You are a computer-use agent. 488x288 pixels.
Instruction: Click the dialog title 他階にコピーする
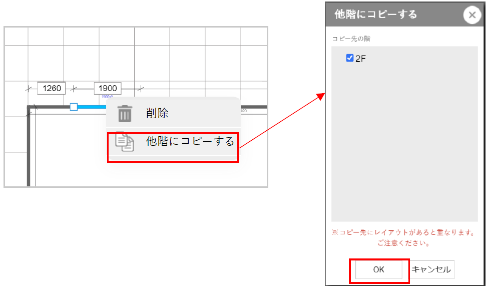point(375,15)
